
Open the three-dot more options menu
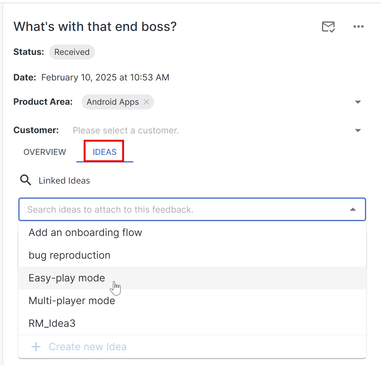(x=358, y=27)
